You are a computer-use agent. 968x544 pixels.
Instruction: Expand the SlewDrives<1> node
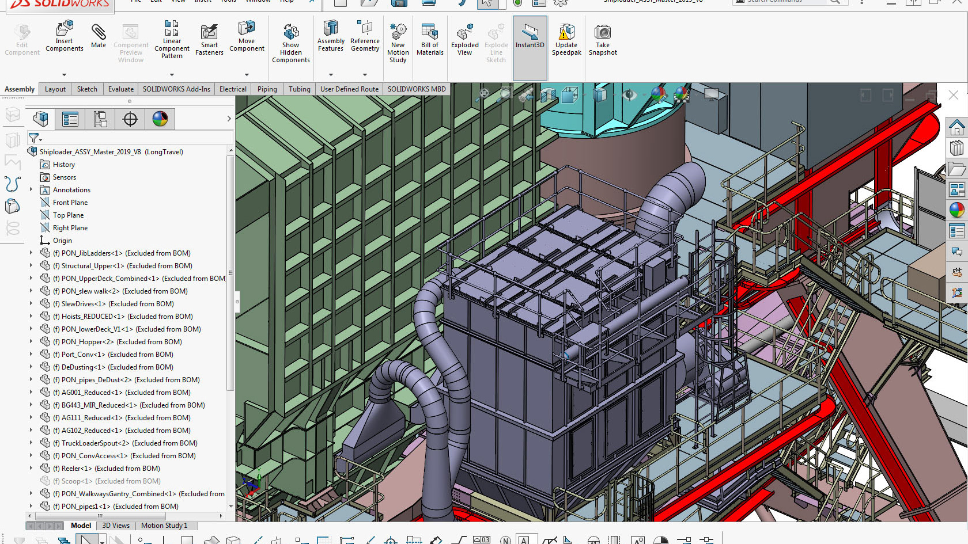[31, 303]
